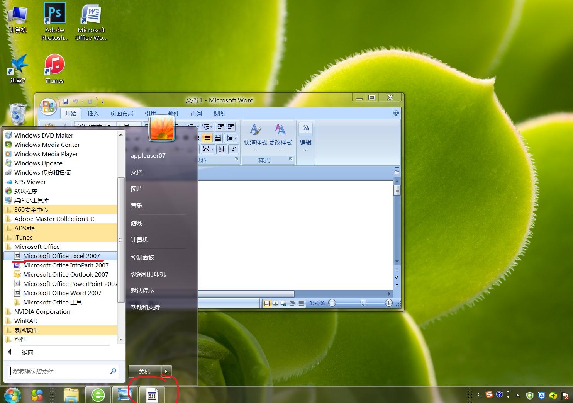This screenshot has height=403, width=573.
Task: Expand Adobe Master Collection CC folder
Action: (61, 219)
